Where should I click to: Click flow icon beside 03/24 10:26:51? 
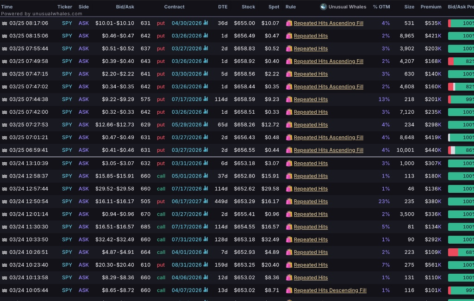click(5, 252)
